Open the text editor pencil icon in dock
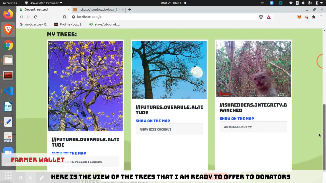Screen dimensions: 326x183 coord(8,122)
